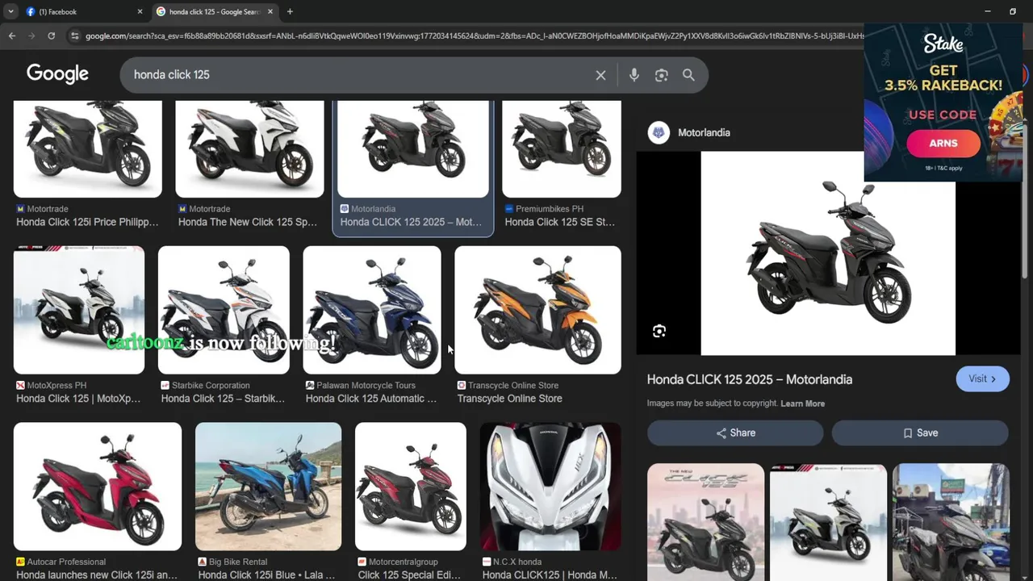Open a new browser tab with plus icon
Image resolution: width=1033 pixels, height=581 pixels.
click(290, 11)
